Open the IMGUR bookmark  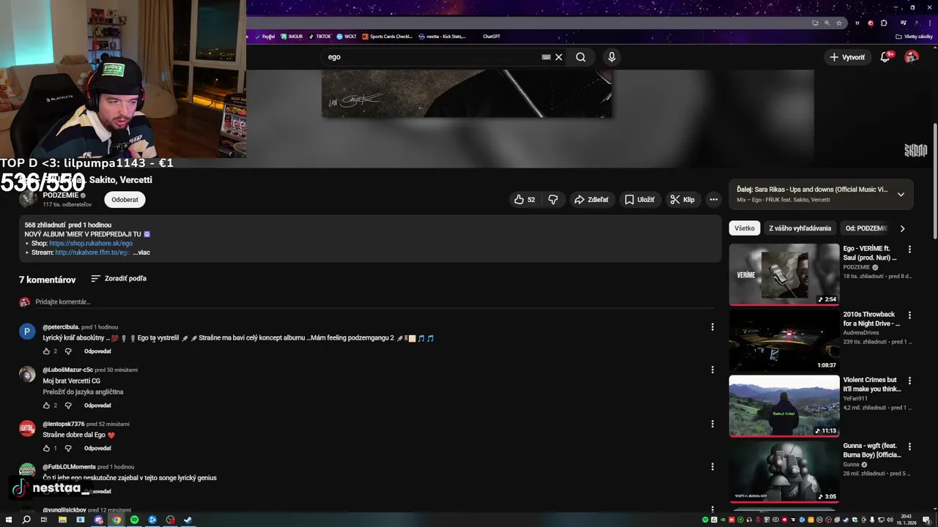(x=292, y=37)
